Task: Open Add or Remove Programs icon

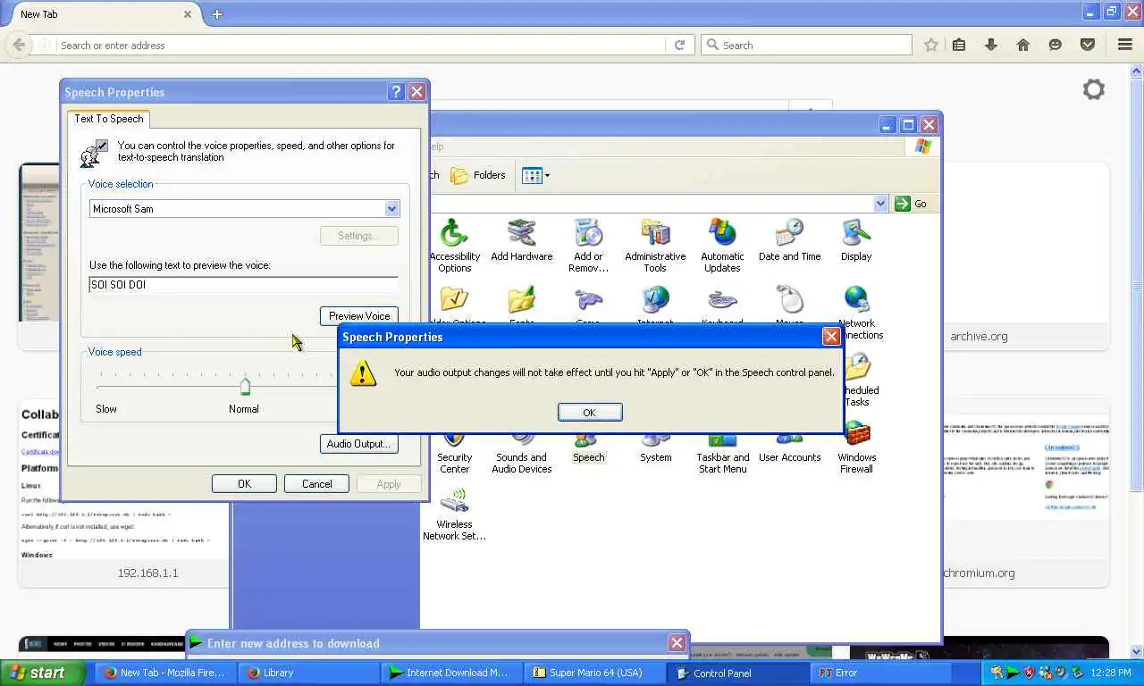Action: pyautogui.click(x=588, y=246)
